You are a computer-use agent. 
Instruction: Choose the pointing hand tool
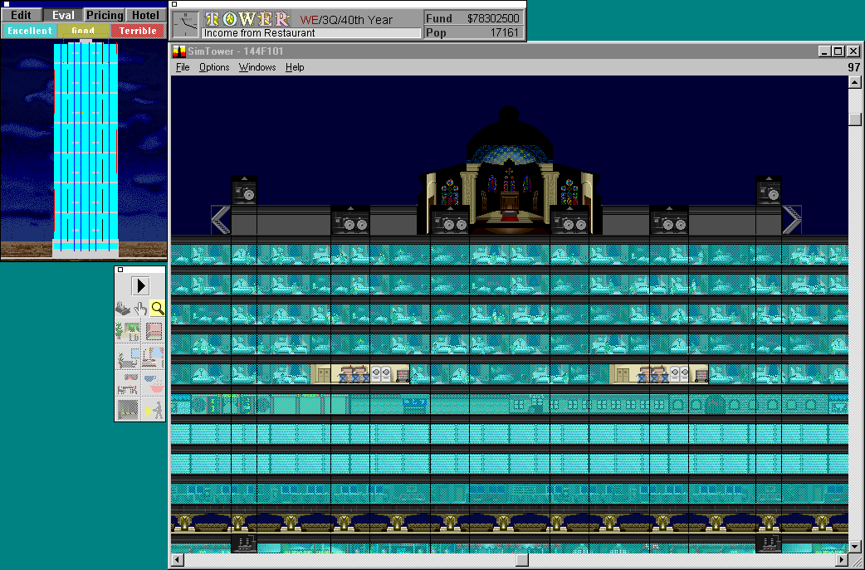(140, 309)
